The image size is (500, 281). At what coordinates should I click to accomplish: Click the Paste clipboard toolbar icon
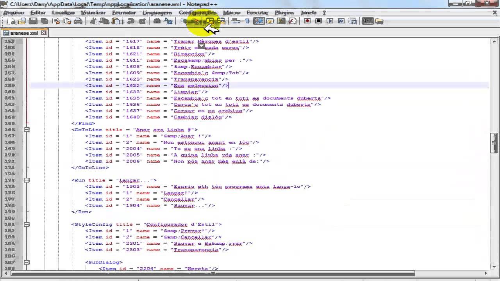click(116, 21)
